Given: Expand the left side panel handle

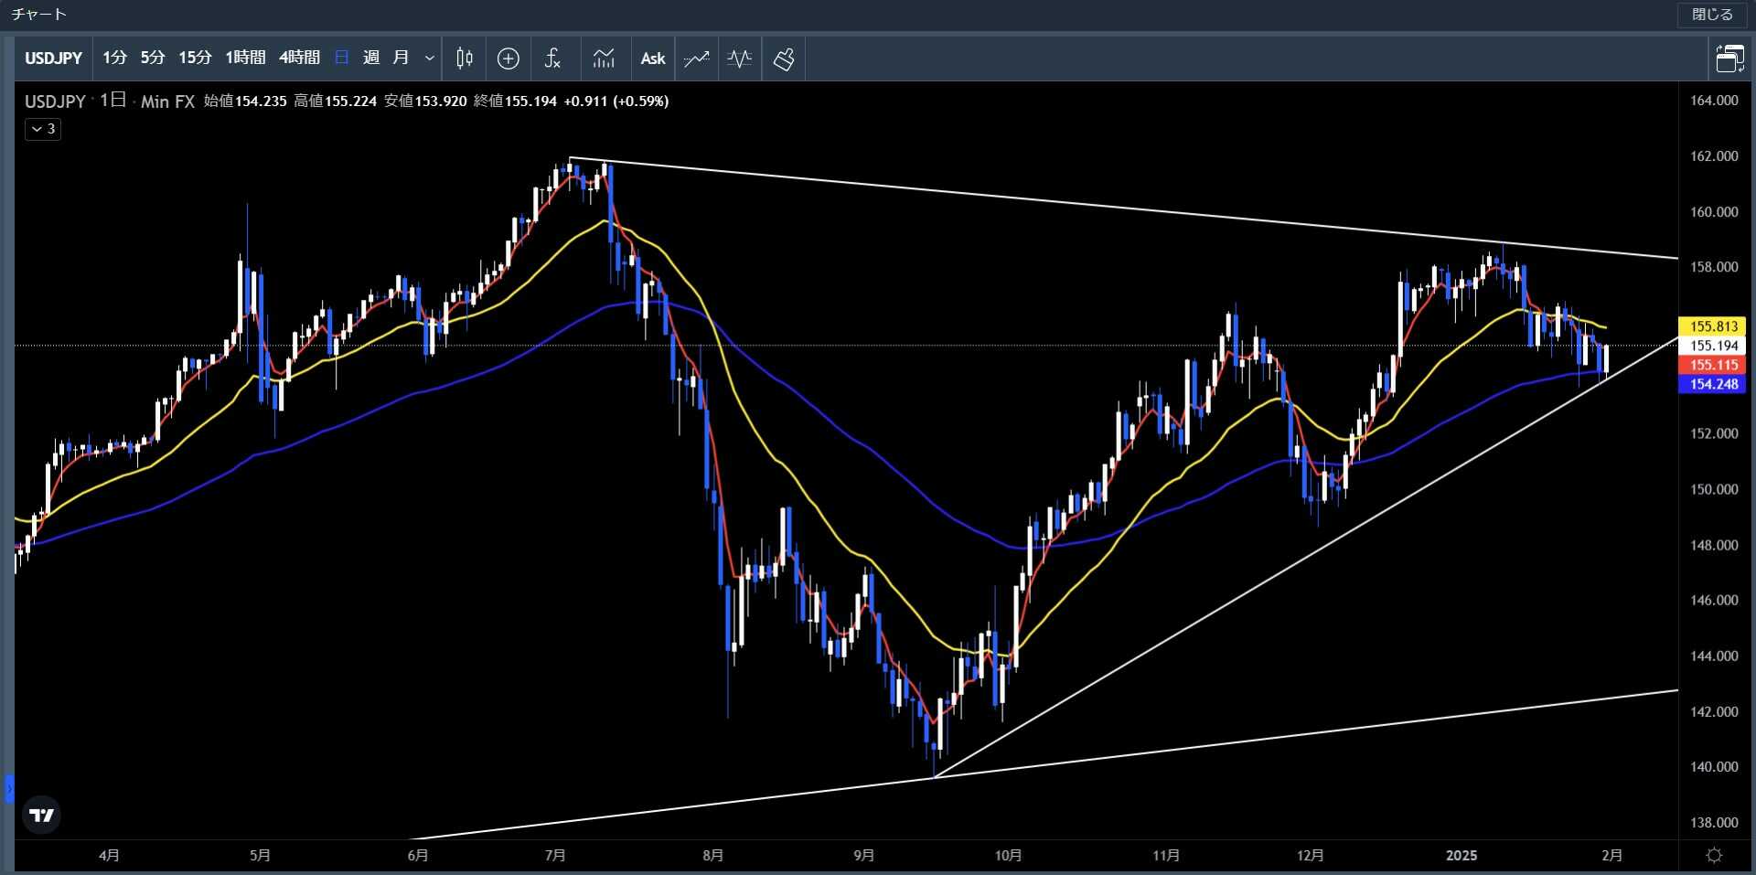Looking at the screenshot, I should [9, 788].
